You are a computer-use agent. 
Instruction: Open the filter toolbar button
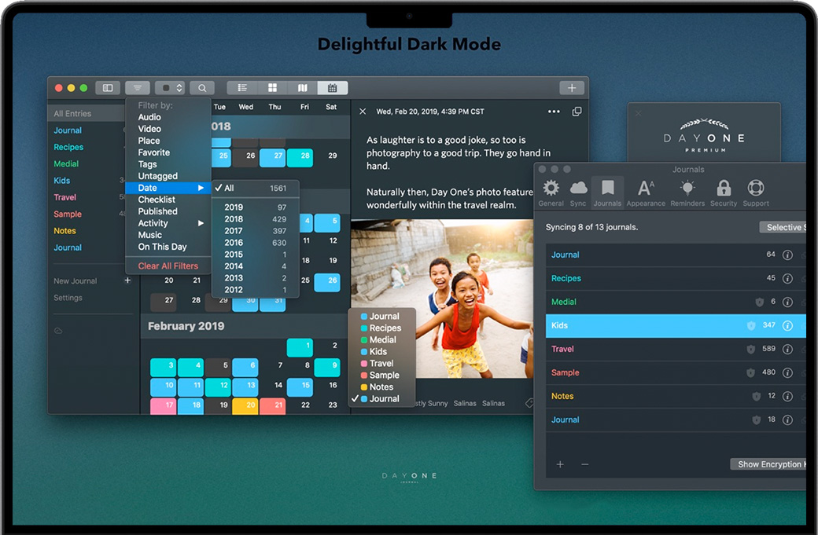(x=137, y=88)
